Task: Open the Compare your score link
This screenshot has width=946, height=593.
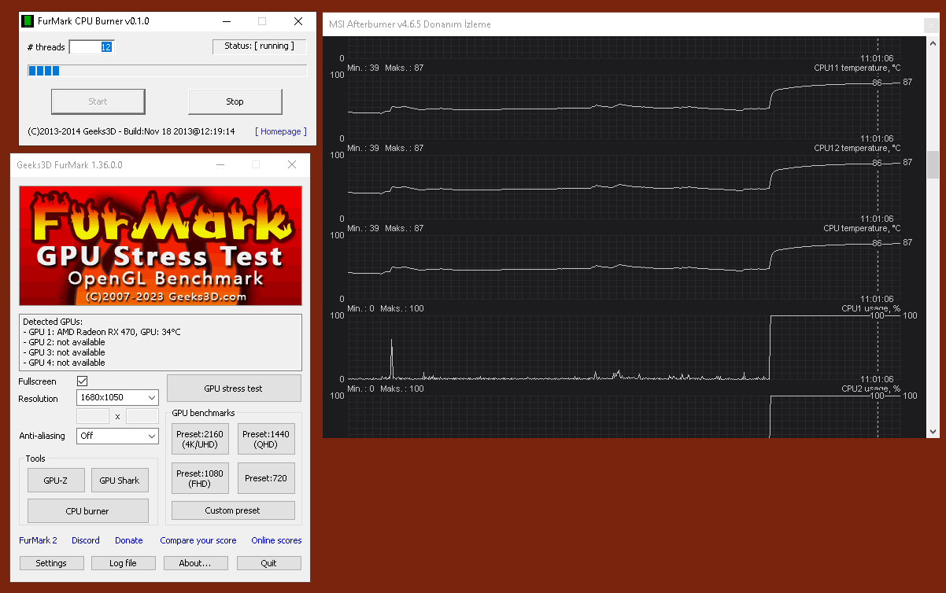Action: [x=198, y=540]
